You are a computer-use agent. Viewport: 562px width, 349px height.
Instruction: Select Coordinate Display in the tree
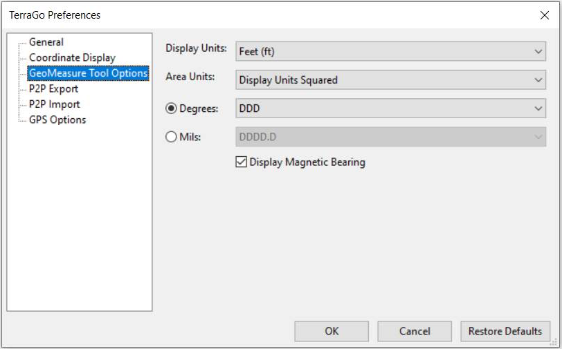point(72,57)
